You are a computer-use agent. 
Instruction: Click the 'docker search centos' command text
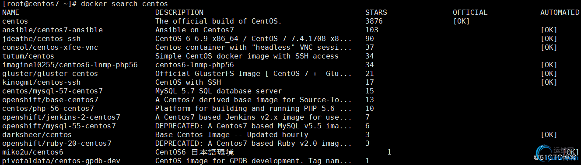125,3
